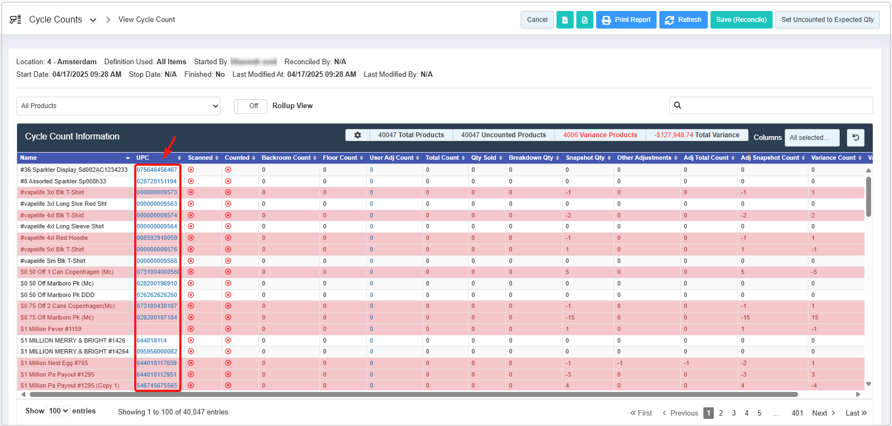The height and width of the screenshot is (426, 892).
Task: Click the second green document export icon
Action: (585, 20)
